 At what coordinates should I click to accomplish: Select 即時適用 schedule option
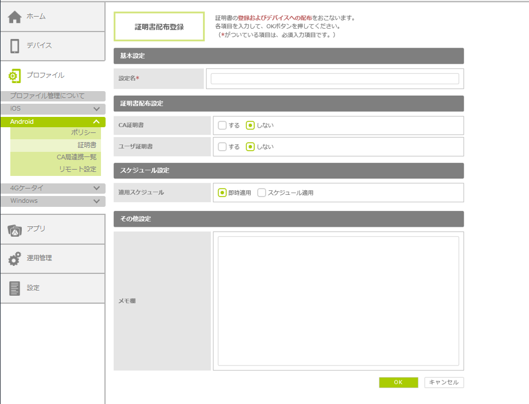point(222,193)
